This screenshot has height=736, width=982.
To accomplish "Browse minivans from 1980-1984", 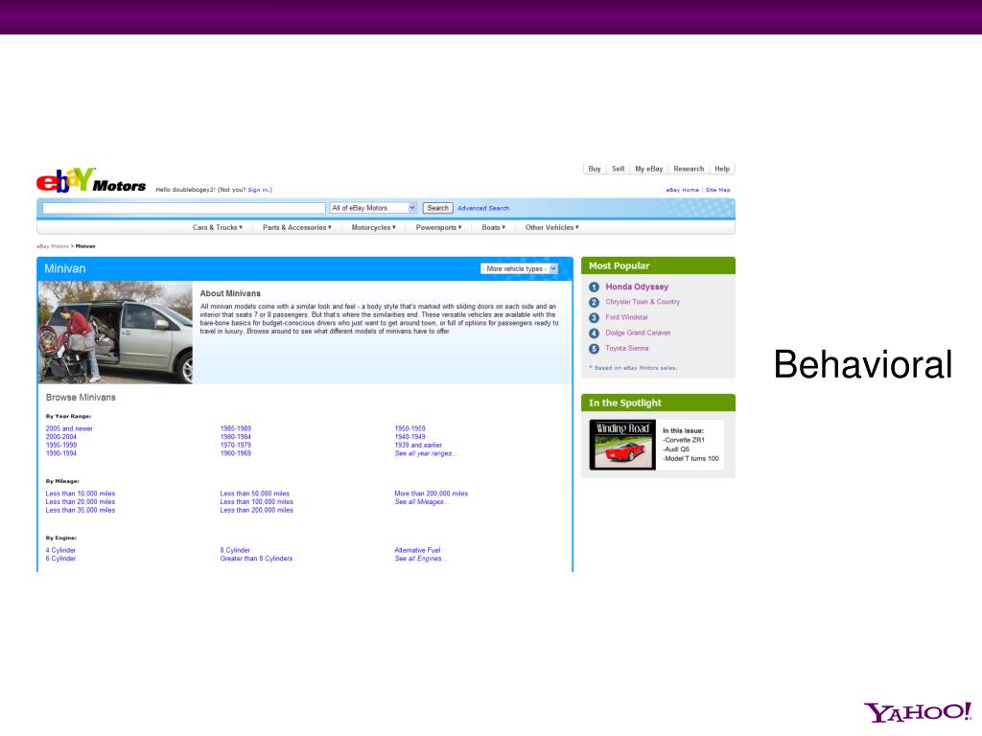I will tap(236, 437).
